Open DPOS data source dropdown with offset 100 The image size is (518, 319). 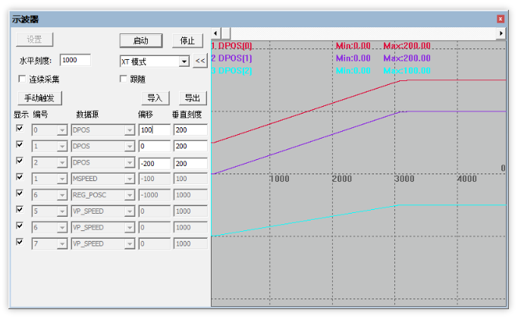(130, 130)
